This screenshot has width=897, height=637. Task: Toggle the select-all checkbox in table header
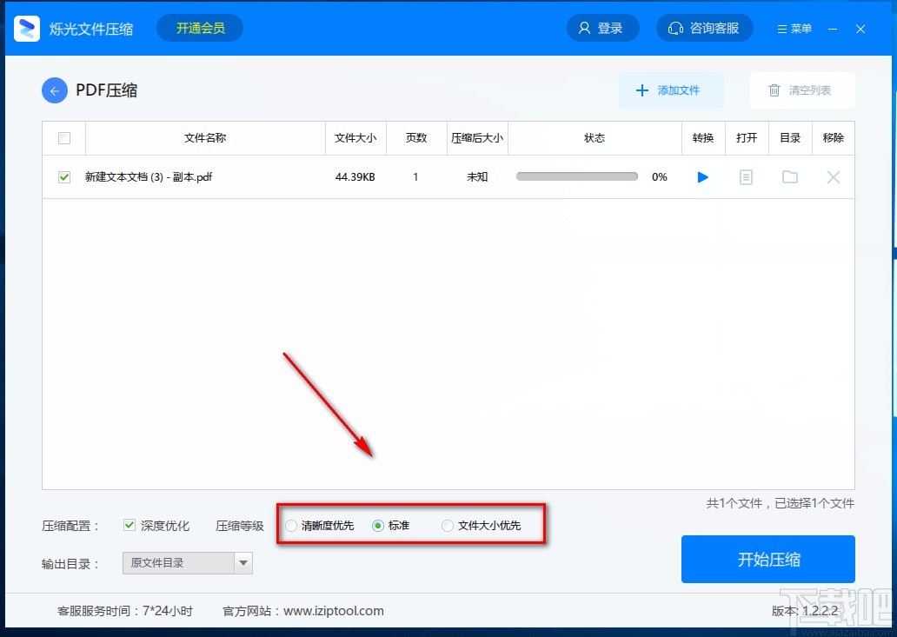click(x=64, y=138)
